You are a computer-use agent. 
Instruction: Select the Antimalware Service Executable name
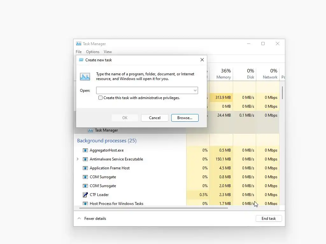(x=117, y=159)
